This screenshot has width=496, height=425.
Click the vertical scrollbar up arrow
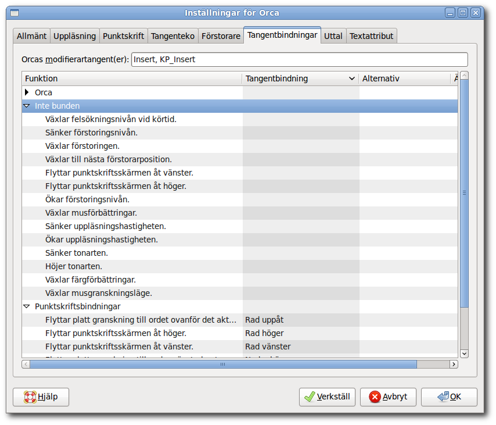465,76
